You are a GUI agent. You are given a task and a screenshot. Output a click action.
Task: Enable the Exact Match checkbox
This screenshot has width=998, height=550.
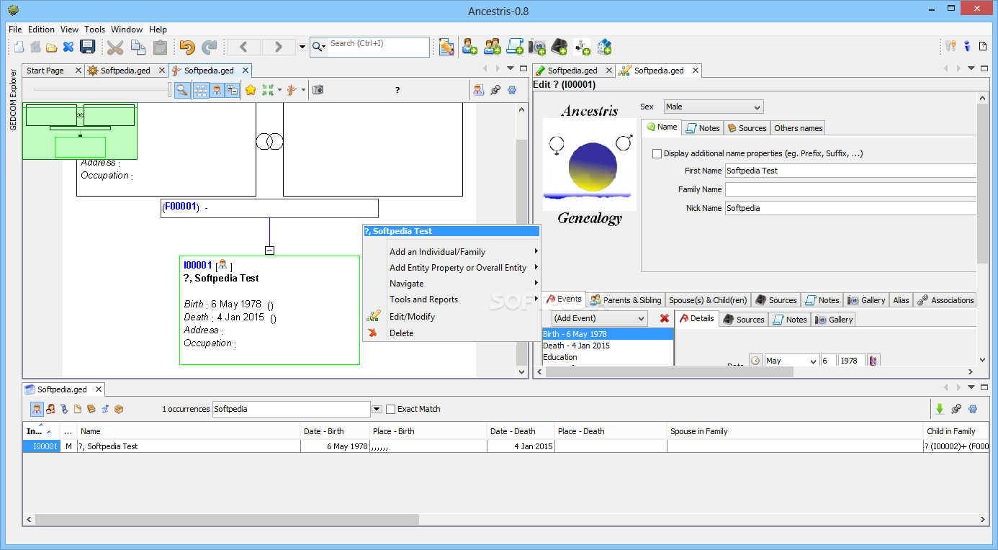(x=390, y=409)
